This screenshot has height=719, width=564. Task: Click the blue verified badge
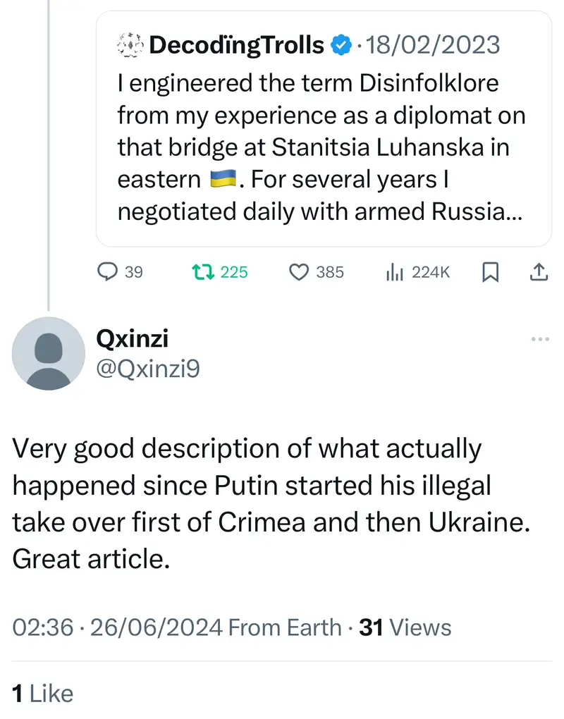(341, 45)
